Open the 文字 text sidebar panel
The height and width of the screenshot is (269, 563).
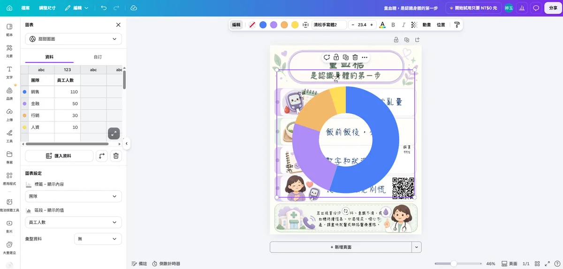(9, 72)
